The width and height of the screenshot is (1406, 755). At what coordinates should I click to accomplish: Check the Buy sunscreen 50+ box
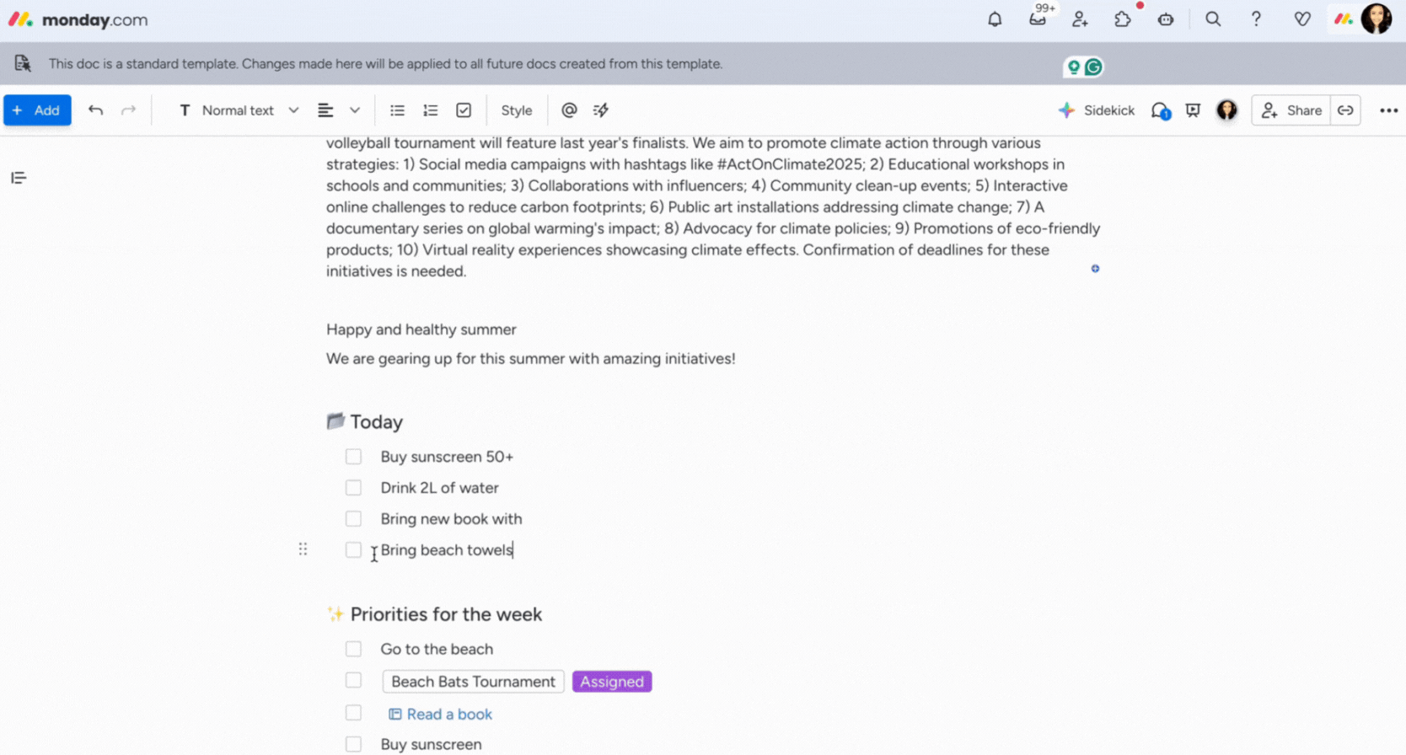click(353, 457)
